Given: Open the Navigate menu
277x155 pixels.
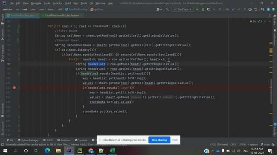Looking at the screenshot, I should (36, 3).
